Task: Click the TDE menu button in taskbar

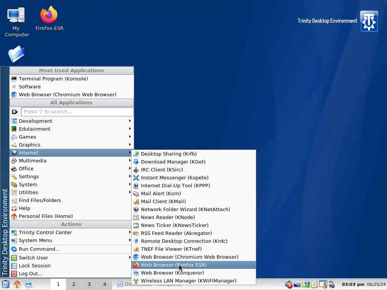Action: [x=5, y=284]
